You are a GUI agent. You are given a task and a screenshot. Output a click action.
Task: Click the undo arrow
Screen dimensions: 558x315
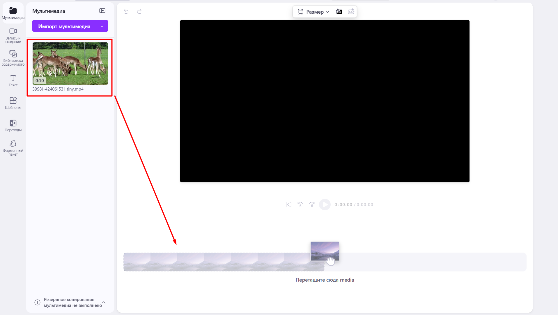126,11
